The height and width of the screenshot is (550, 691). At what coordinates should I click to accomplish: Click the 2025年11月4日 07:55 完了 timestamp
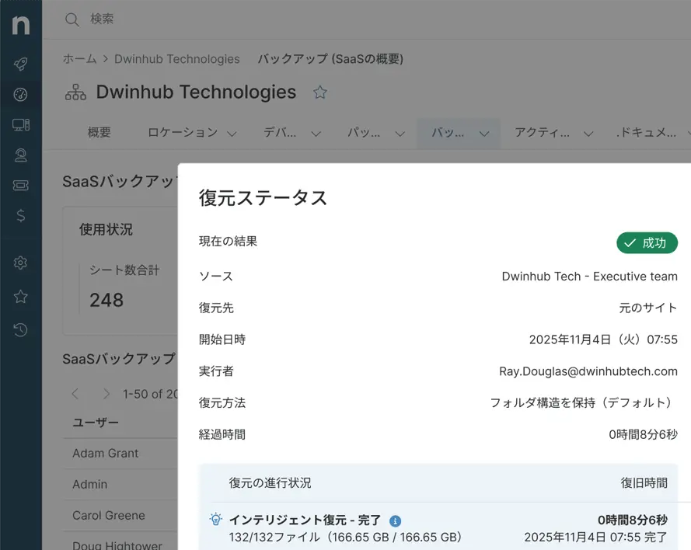coord(596,538)
